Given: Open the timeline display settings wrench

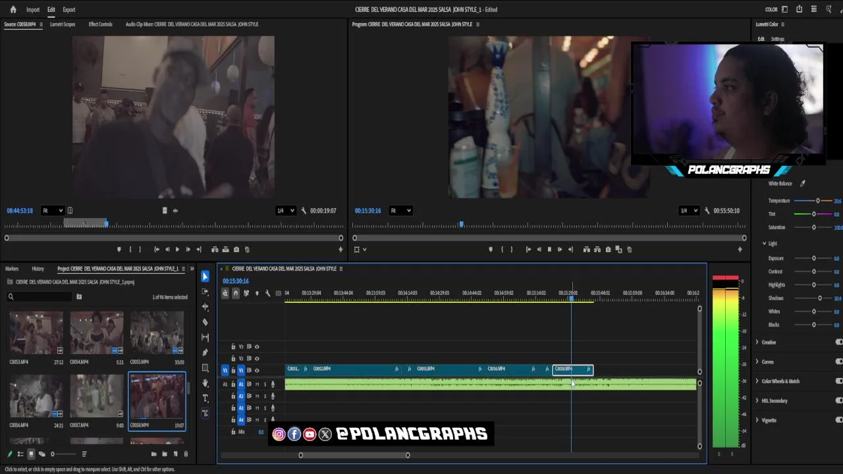Looking at the screenshot, I should click(267, 293).
